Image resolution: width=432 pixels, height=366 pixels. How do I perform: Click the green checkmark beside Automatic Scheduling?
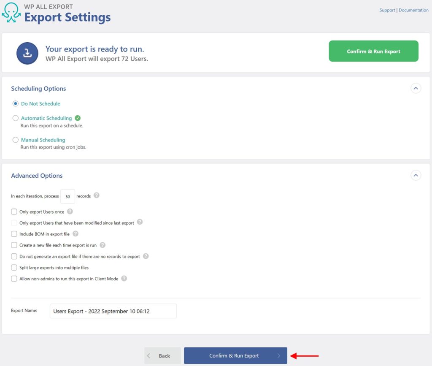78,118
